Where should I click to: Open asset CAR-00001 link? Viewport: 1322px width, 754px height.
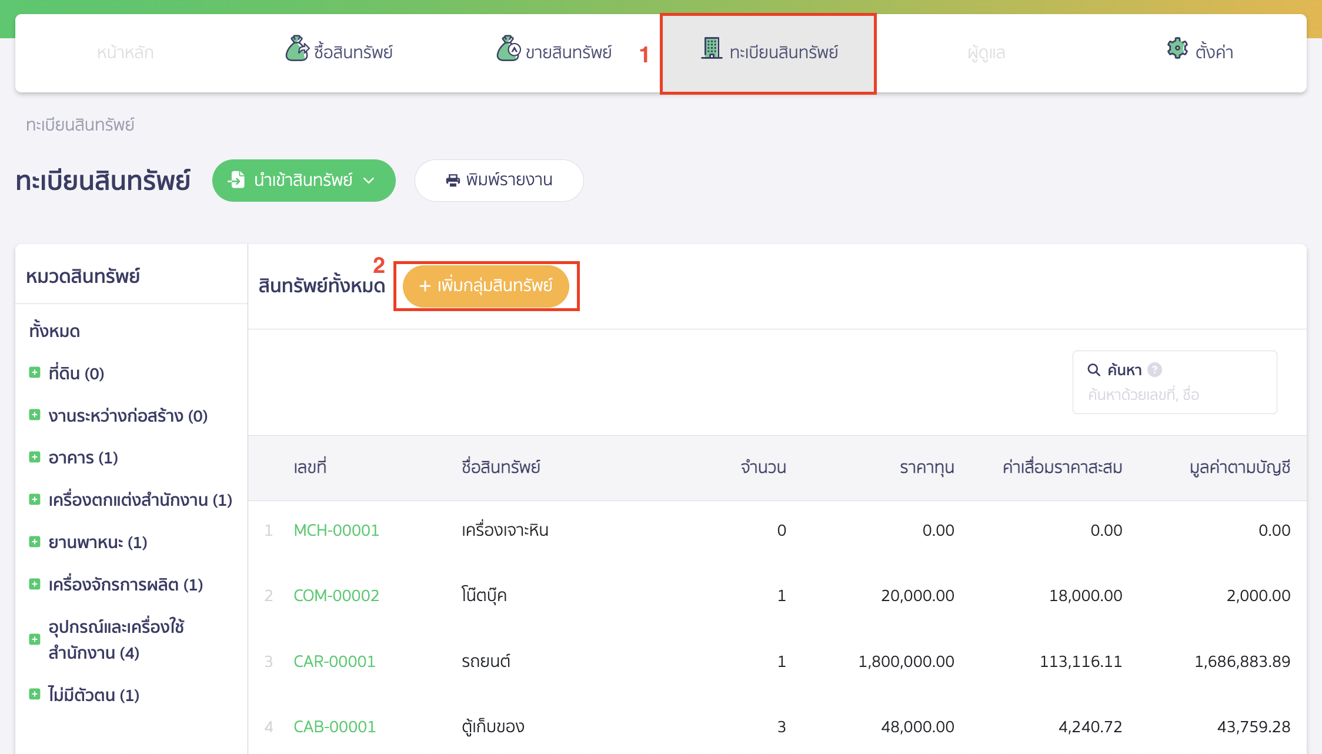[334, 661]
